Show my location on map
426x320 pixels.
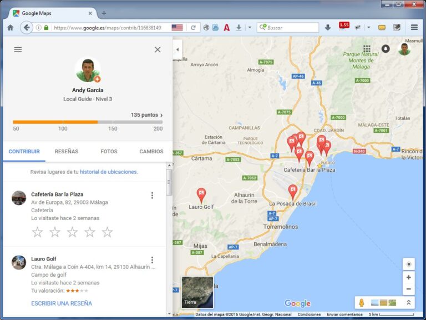pos(408,264)
